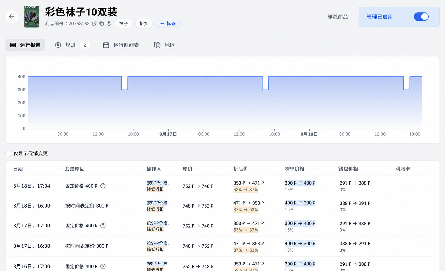Screen dimensions: 445x271
Task: Click the 商品编号 product number text
Action: (67, 24)
